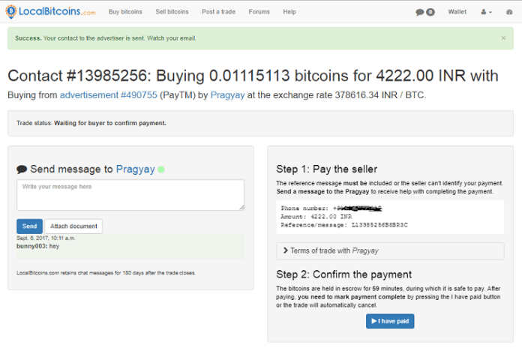Open advertisement #490755 link
Viewport: 522px width, 348px height.
tap(108, 95)
